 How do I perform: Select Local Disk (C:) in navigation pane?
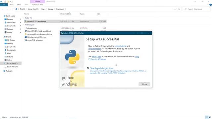click(x=12, y=63)
